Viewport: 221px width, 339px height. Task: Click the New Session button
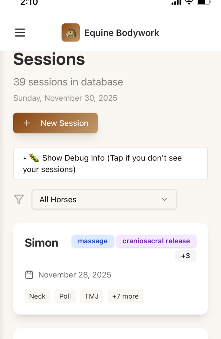coord(56,123)
